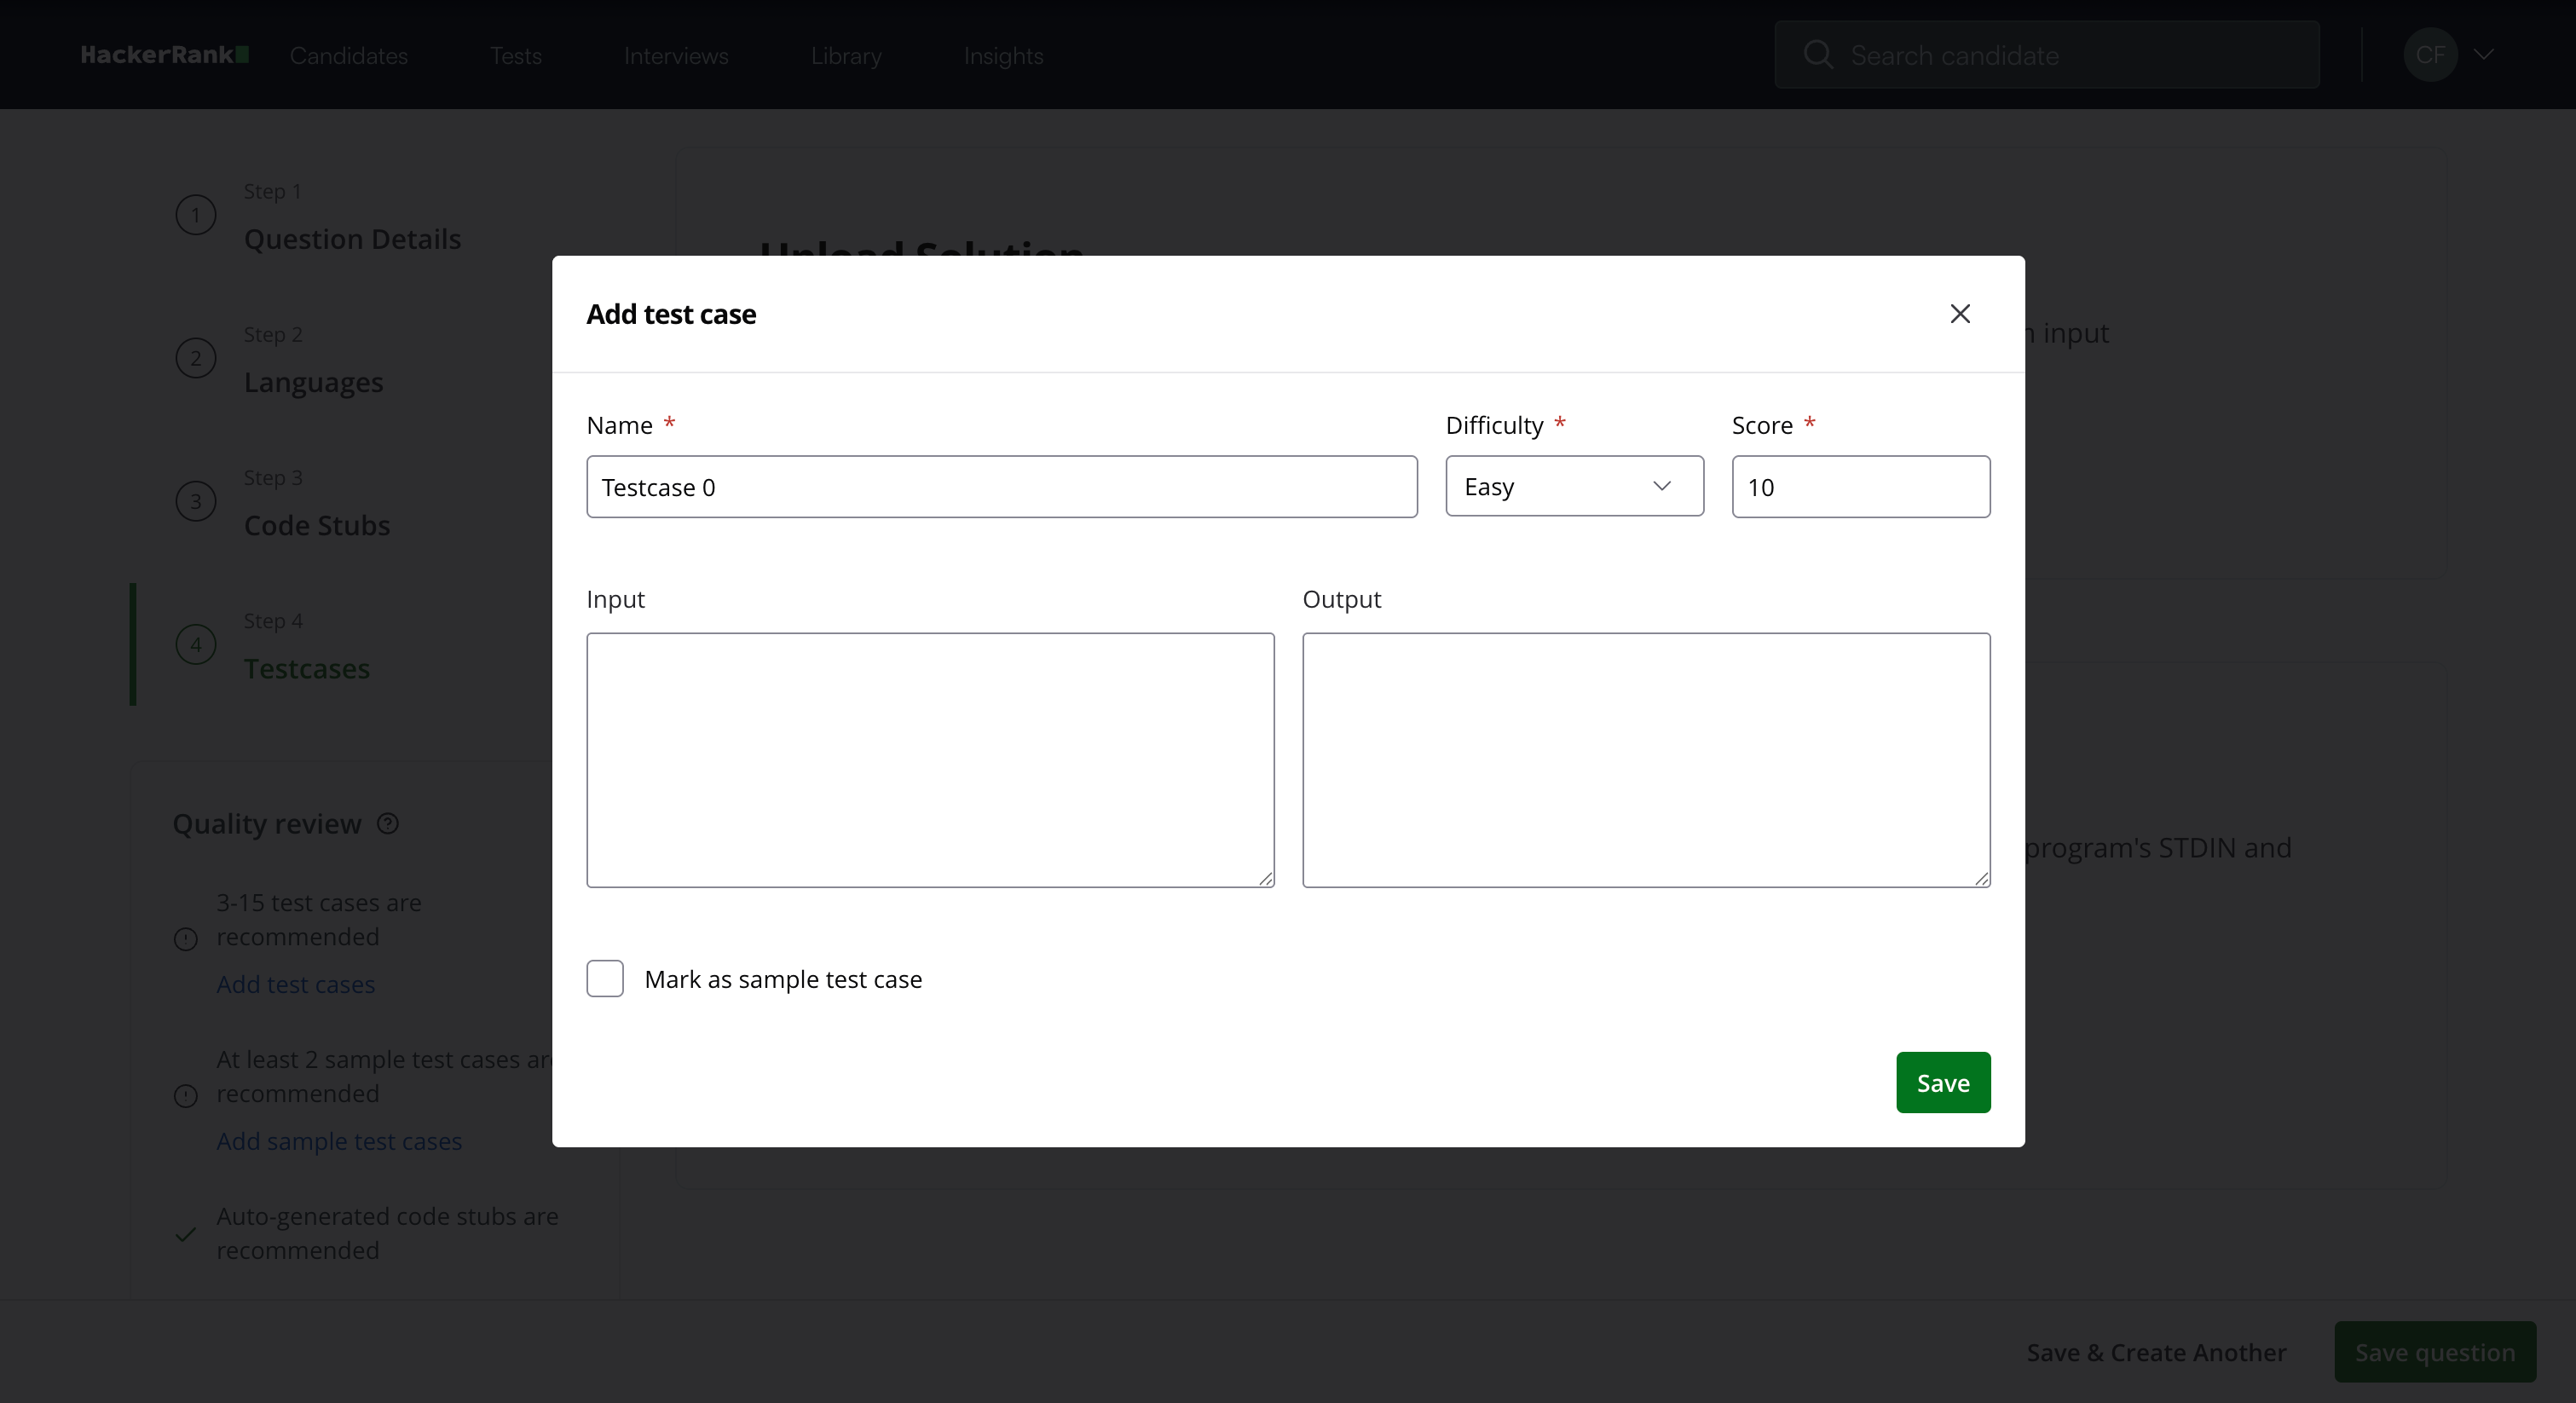Screen dimensions: 2576x1403
Task: Open the Insights nav item
Action: point(1003,56)
